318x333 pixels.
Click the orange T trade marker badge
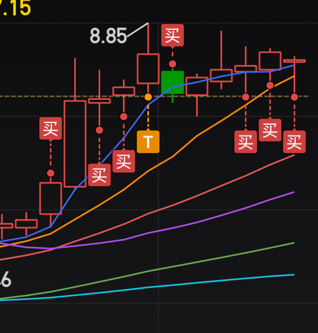pyautogui.click(x=148, y=142)
